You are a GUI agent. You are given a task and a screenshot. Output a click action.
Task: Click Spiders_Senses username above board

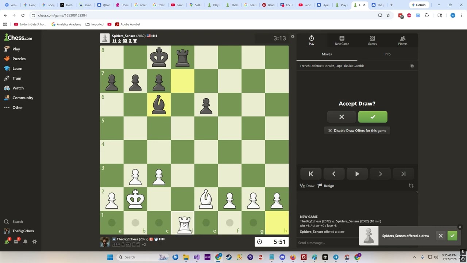coord(123,36)
